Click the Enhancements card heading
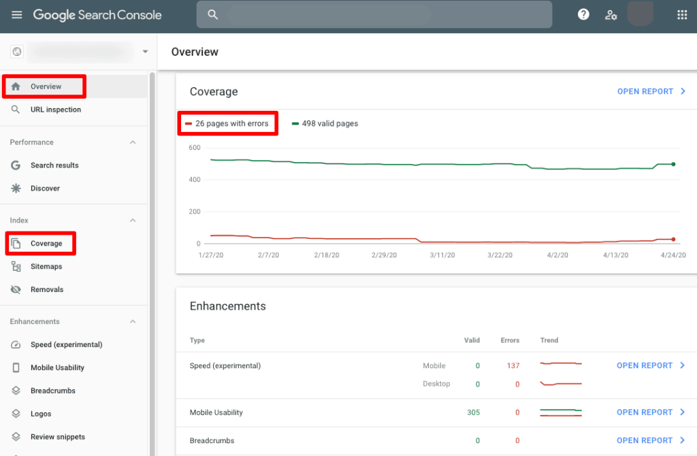 [227, 306]
